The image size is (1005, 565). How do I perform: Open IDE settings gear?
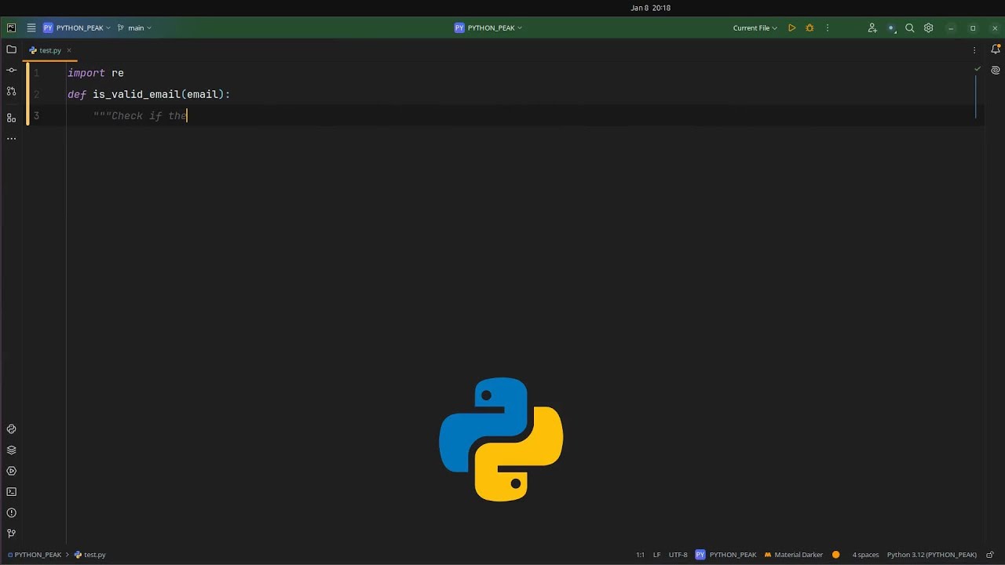pos(929,27)
